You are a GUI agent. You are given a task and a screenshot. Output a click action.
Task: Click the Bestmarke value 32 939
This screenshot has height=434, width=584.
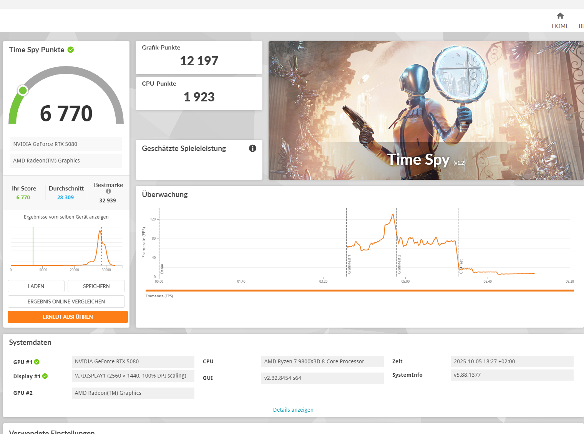click(x=108, y=200)
